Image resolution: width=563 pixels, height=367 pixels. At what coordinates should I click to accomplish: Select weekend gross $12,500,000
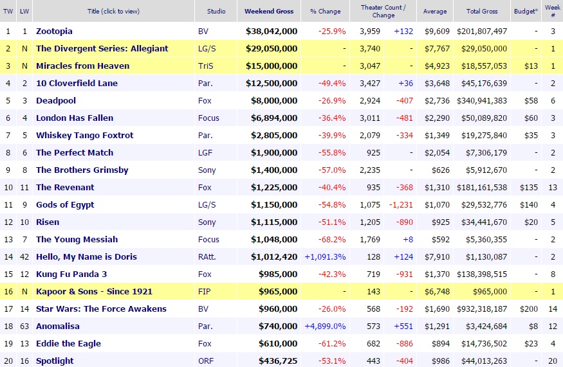272,83
